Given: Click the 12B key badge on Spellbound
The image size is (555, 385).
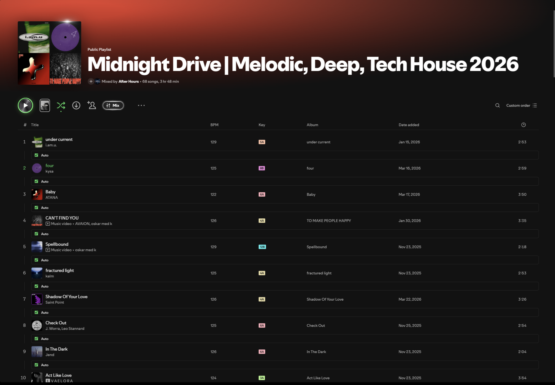Looking at the screenshot, I should [262, 247].
